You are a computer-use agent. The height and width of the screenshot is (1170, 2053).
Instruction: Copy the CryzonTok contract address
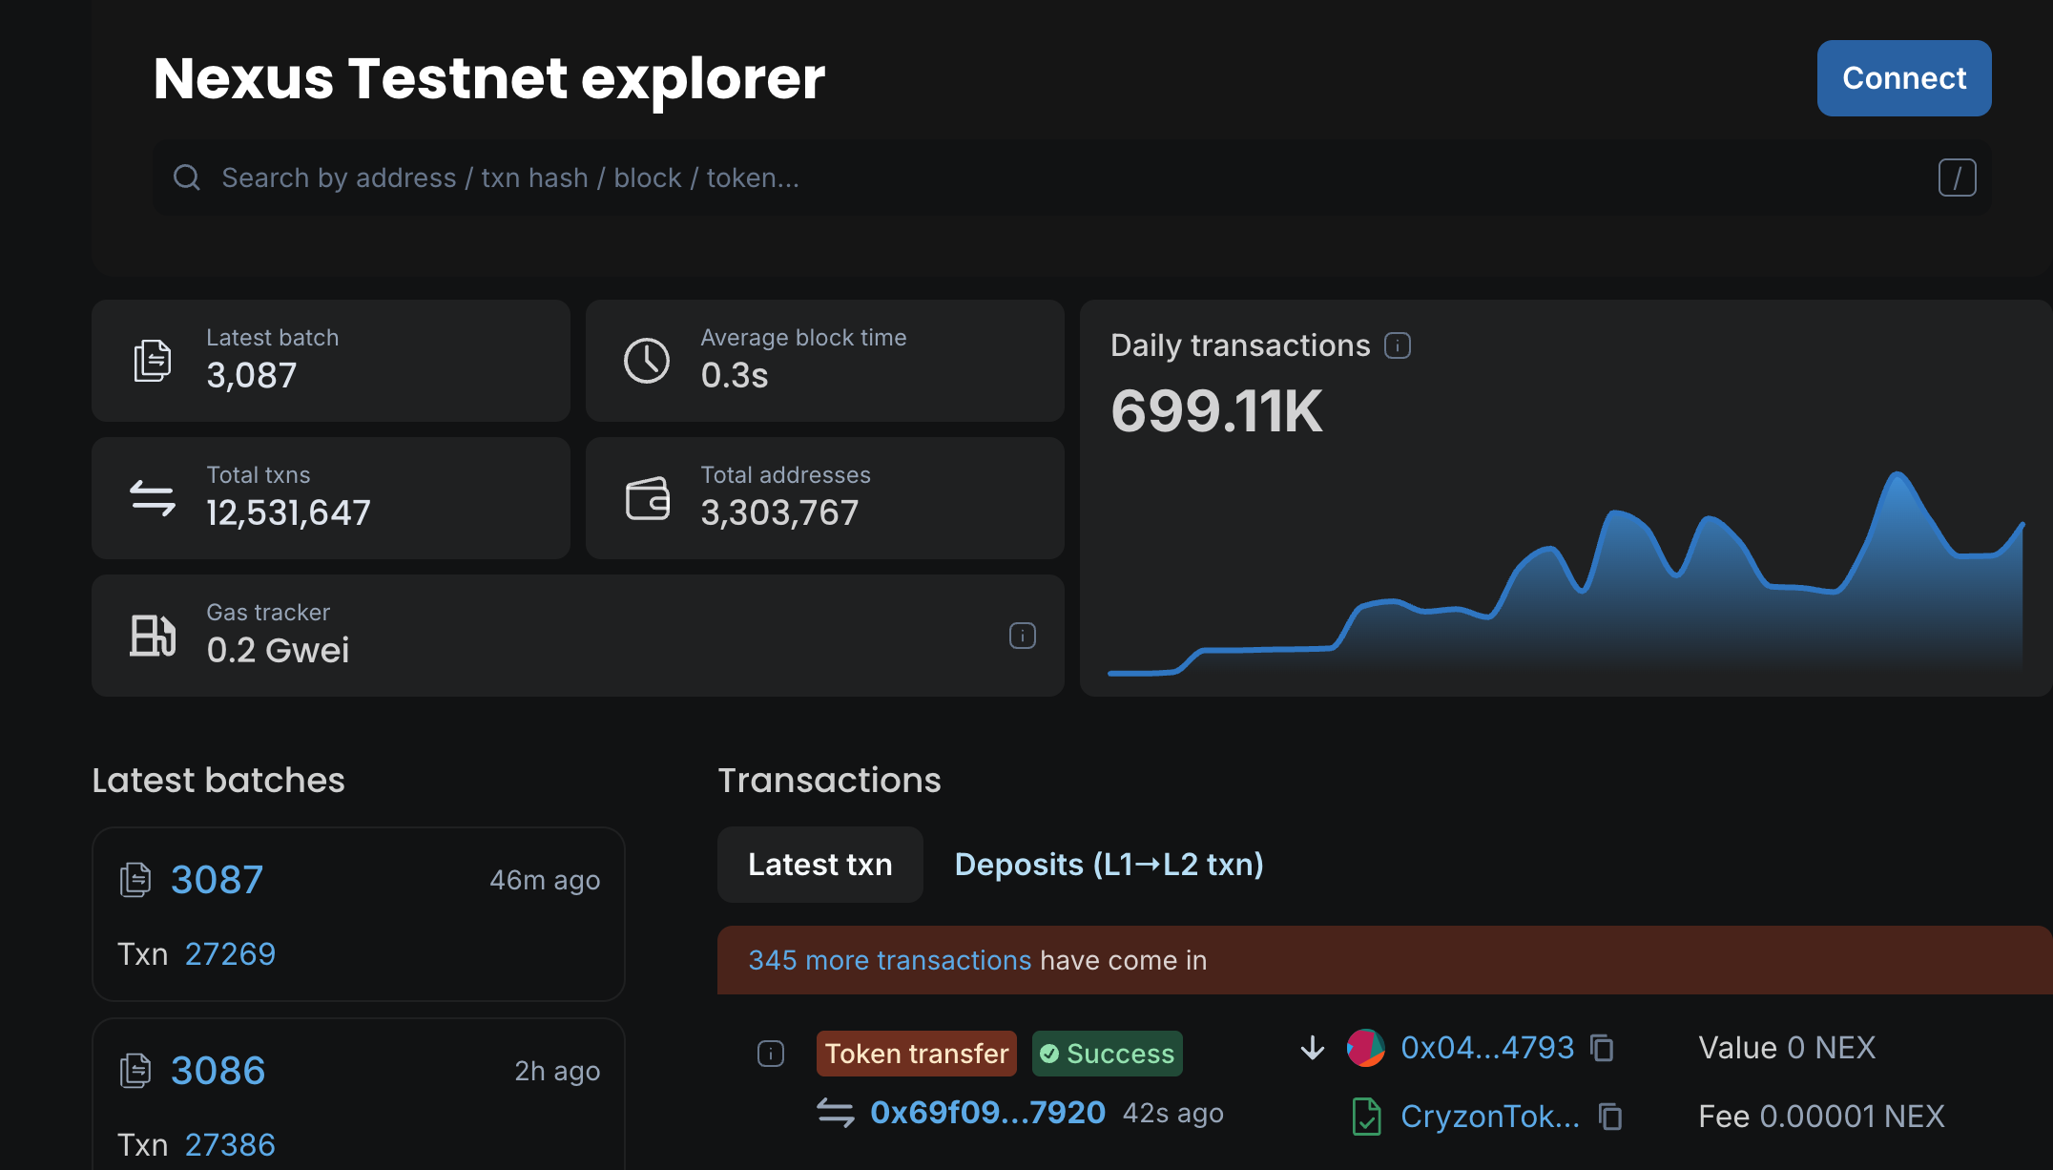(1610, 1117)
